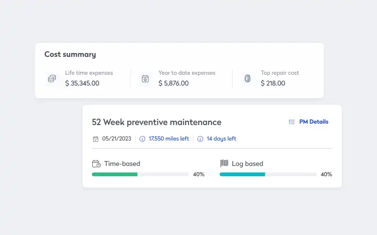The image size is (377, 235).
Task: Click the info icon before 14 days left
Action: [200, 139]
